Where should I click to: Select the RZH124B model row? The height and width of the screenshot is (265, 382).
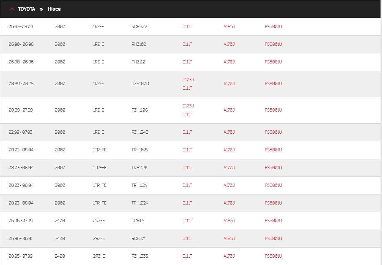coord(190,132)
